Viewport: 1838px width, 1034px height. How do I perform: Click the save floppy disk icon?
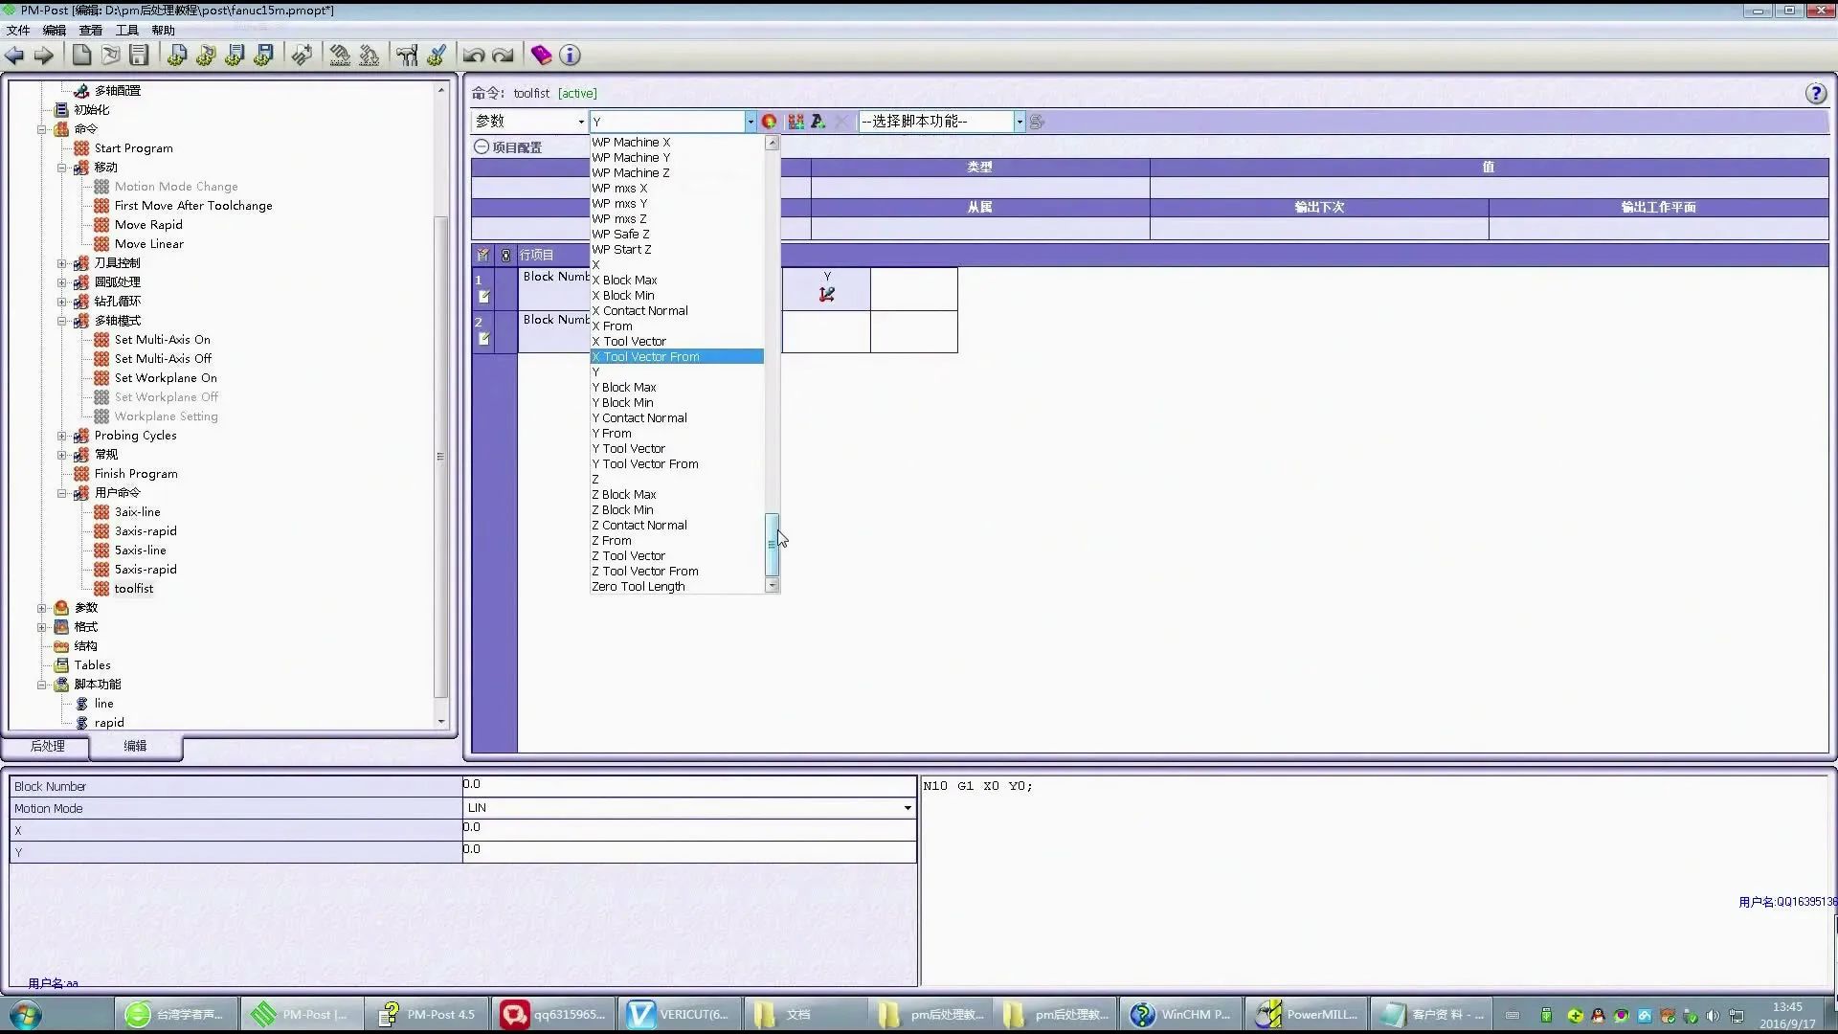click(x=140, y=56)
